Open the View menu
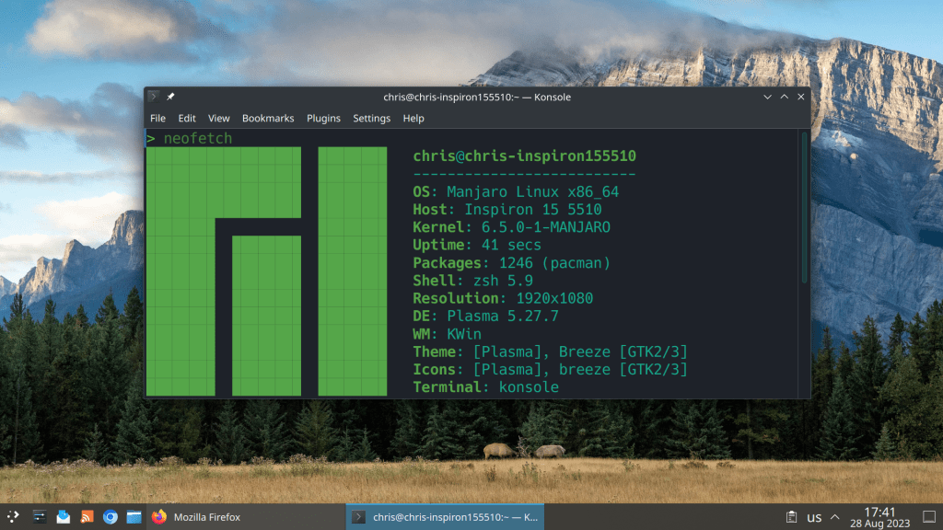Viewport: 943px width, 530px height. click(218, 119)
